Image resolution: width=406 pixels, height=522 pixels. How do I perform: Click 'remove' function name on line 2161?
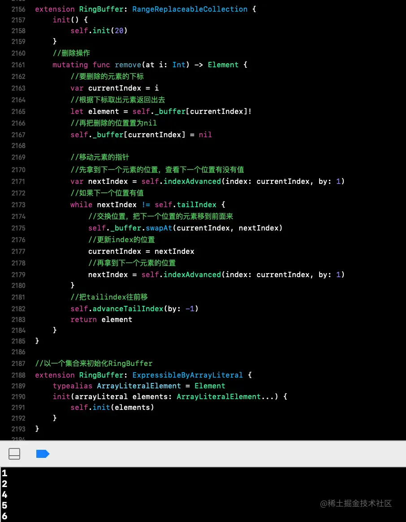pos(128,65)
